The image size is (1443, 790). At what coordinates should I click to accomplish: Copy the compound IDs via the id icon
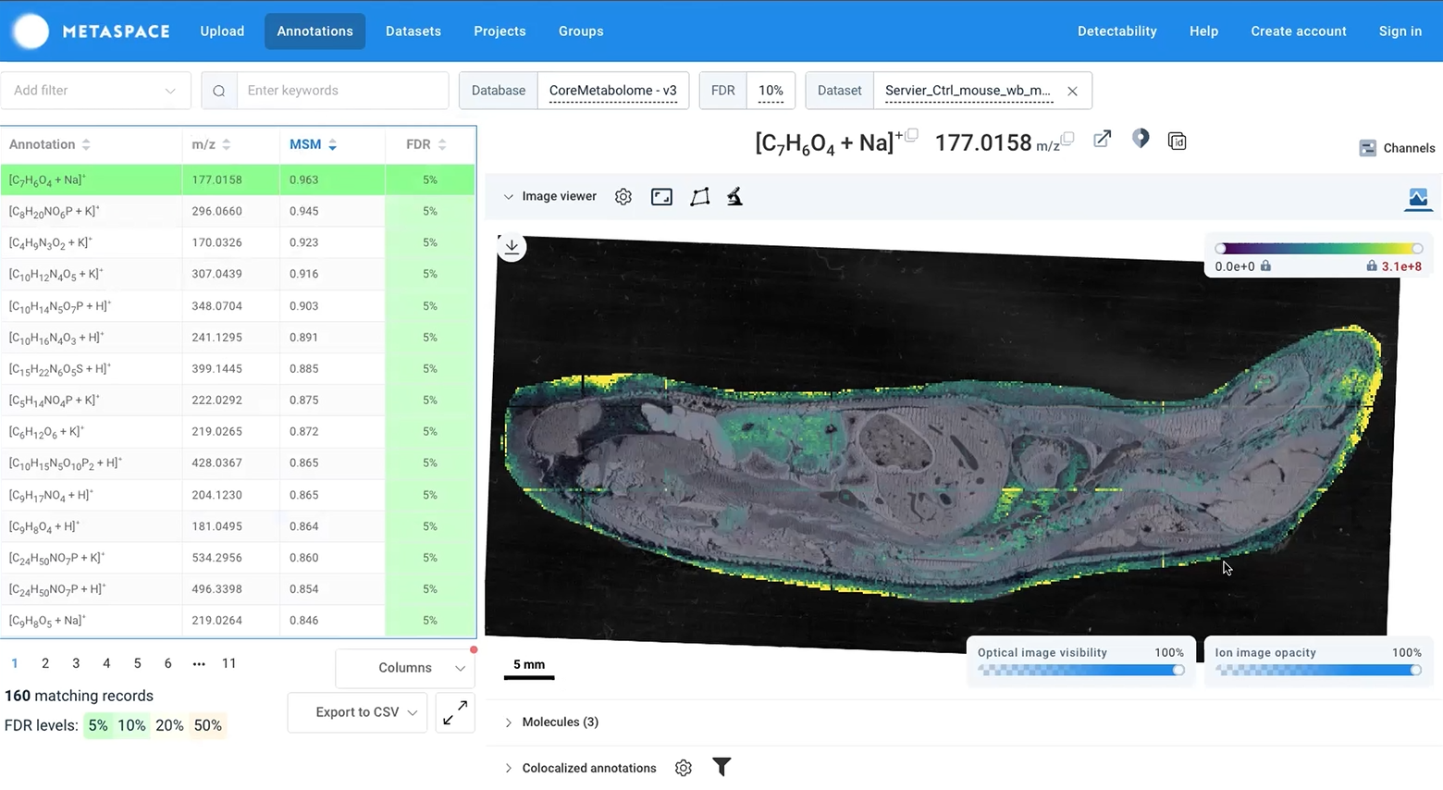(x=1177, y=141)
